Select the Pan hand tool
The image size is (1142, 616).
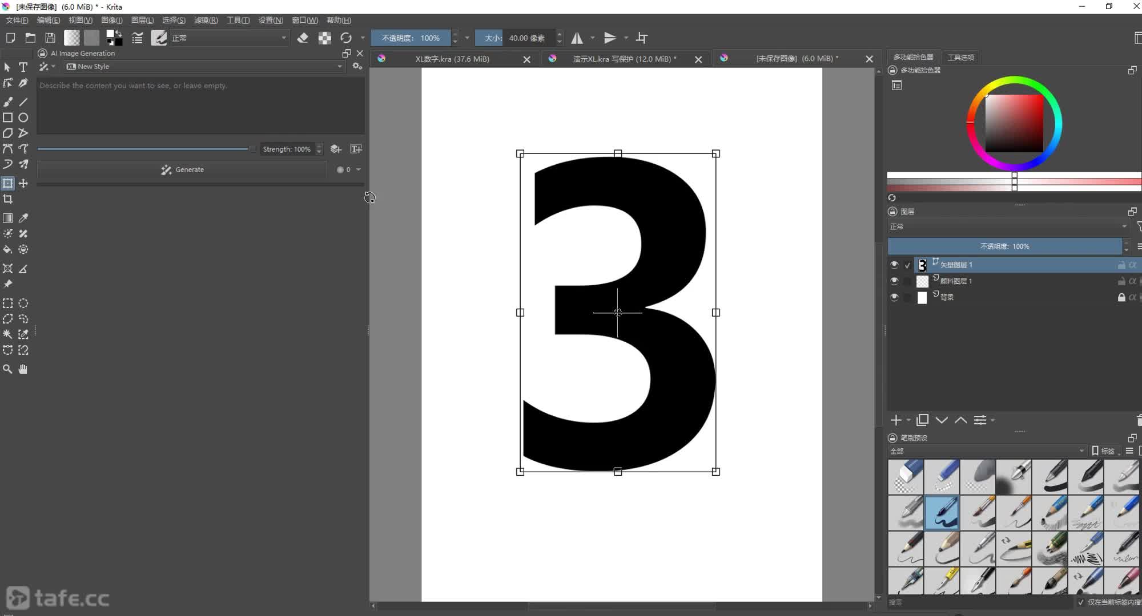[23, 369]
